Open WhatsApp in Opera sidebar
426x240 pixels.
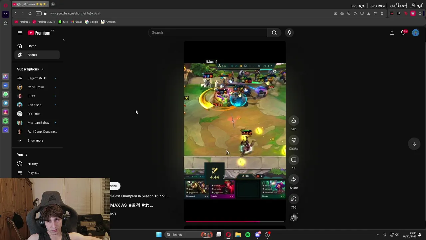[x=5, y=94]
